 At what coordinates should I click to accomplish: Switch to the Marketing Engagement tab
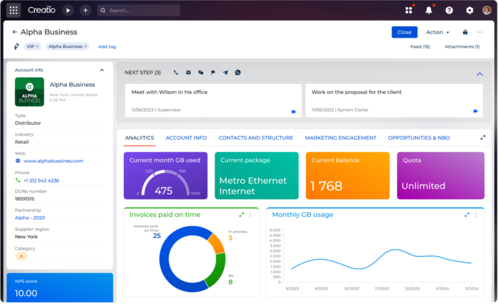click(x=340, y=138)
